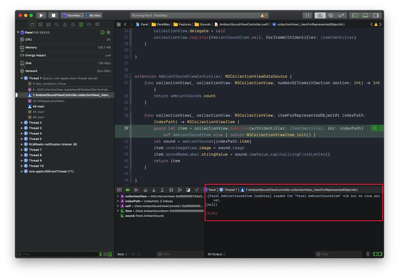This screenshot has width=399, height=278.
Task: Toggle the Inspectors panel visibility
Action: point(376,15)
